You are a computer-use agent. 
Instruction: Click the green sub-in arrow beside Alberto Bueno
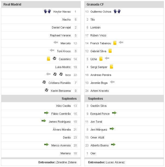(x=113, y=145)
